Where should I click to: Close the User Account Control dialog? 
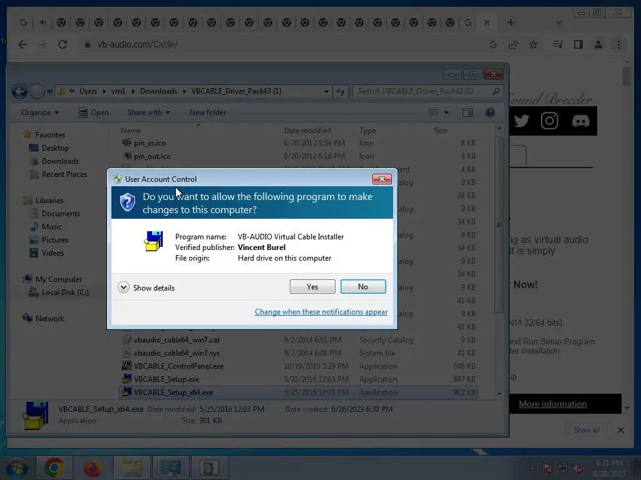coord(382,179)
